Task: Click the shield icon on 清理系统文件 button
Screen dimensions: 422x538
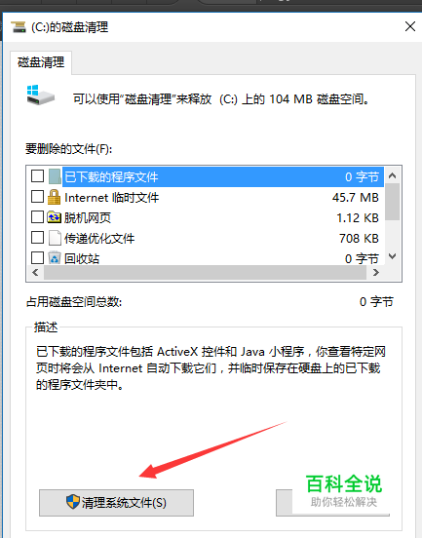Action: [73, 502]
